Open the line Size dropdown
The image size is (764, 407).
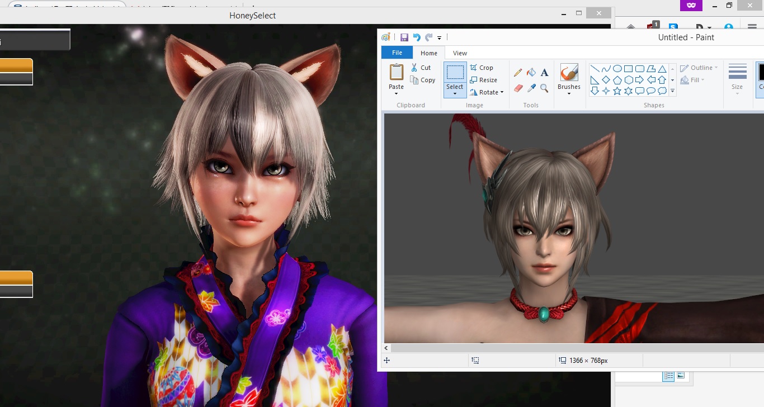click(x=737, y=78)
